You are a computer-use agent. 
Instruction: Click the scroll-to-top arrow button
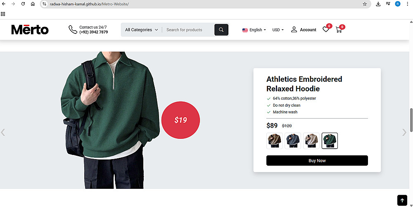402,200
